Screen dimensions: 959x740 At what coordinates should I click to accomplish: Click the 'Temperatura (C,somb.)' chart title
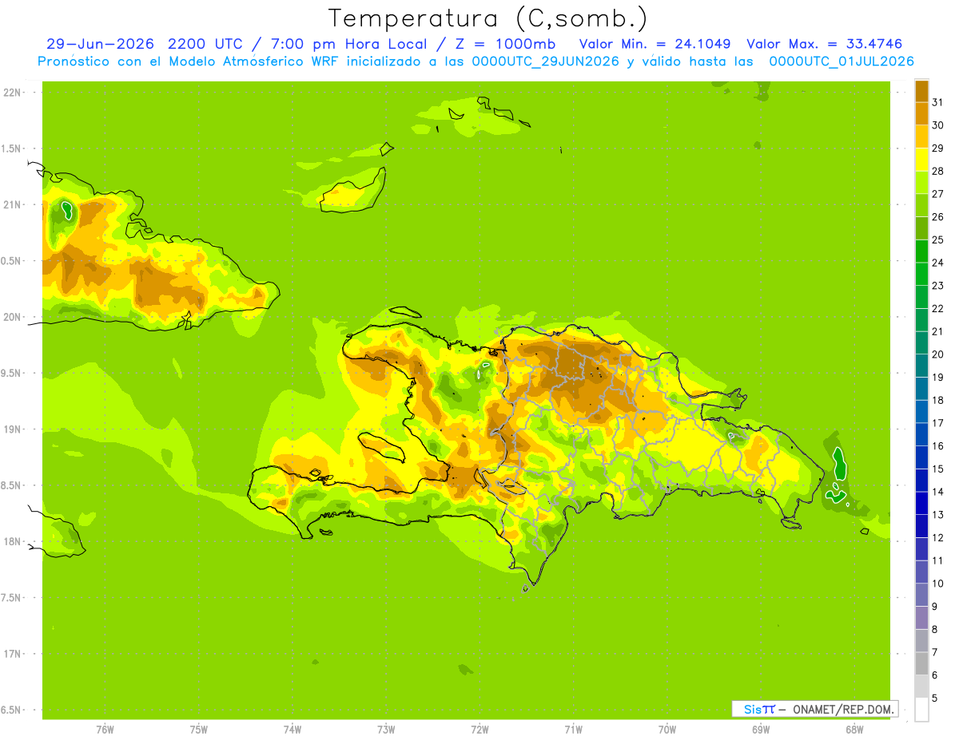click(488, 18)
